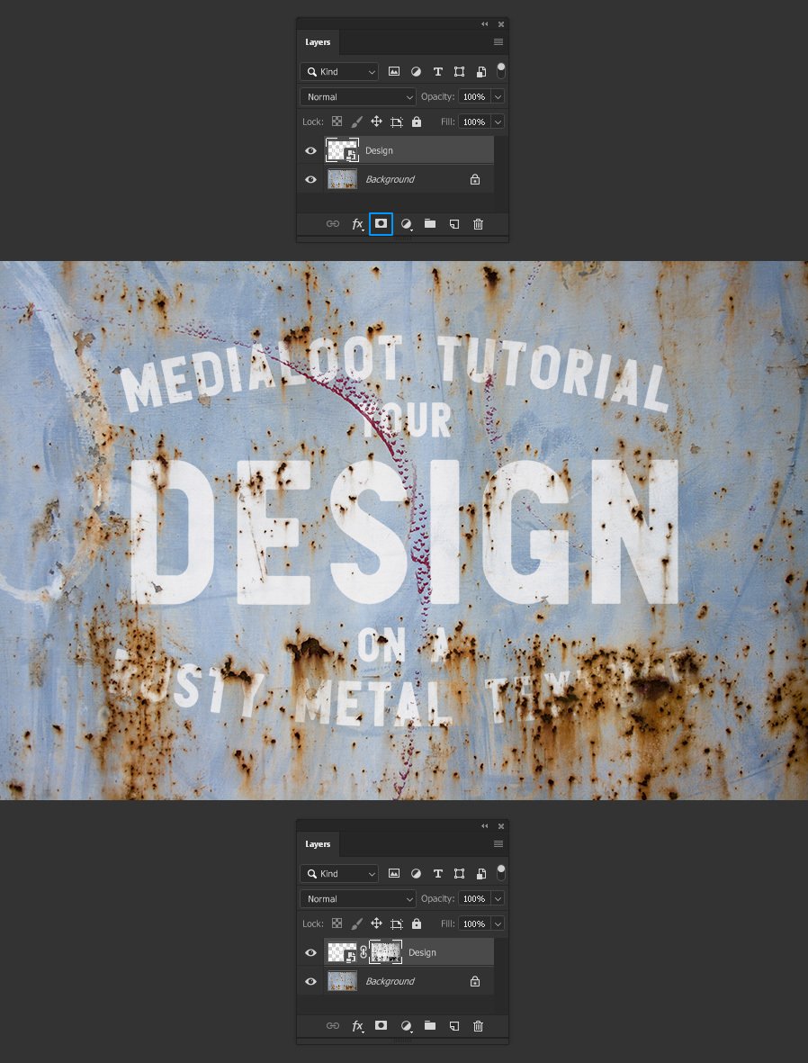The width and height of the screenshot is (808, 1063).
Task: Hide the Background layer in the top Layers panel
Action: (x=311, y=180)
